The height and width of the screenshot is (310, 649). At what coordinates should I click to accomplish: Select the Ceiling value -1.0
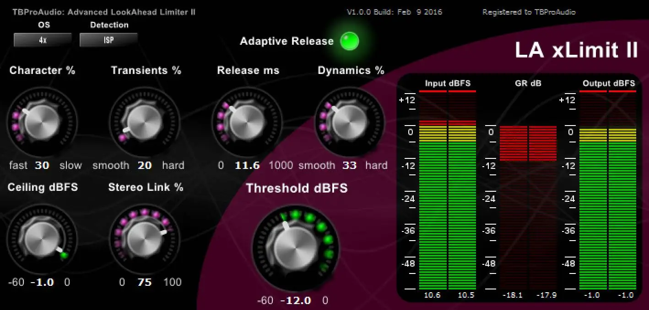42,282
